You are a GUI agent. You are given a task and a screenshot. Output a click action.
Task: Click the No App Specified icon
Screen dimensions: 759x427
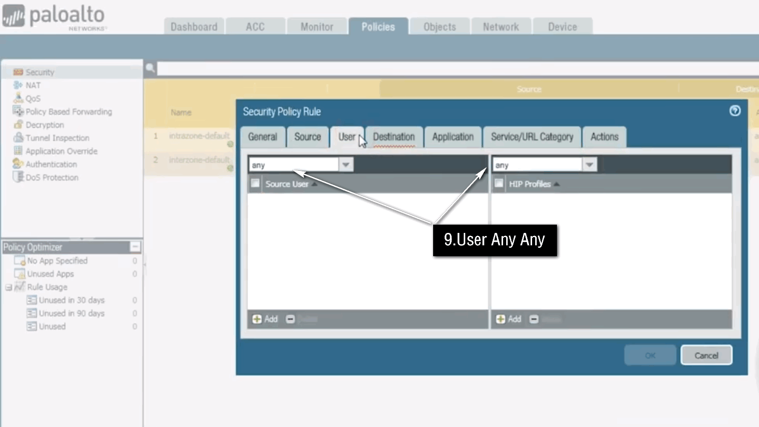pos(20,260)
